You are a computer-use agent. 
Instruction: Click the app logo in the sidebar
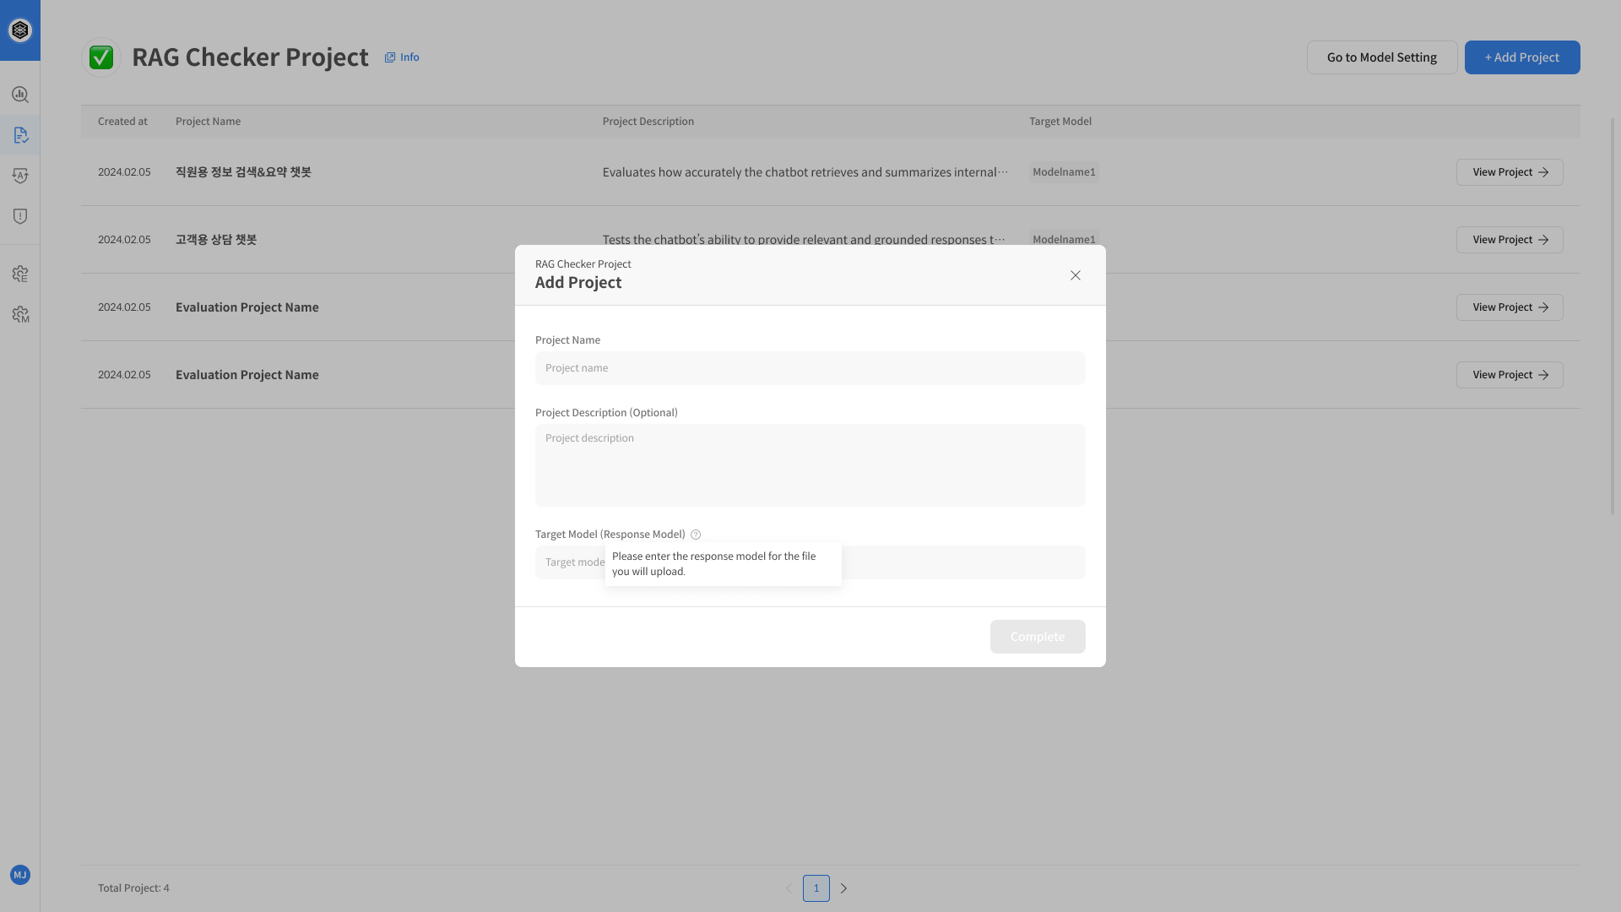[x=20, y=30]
